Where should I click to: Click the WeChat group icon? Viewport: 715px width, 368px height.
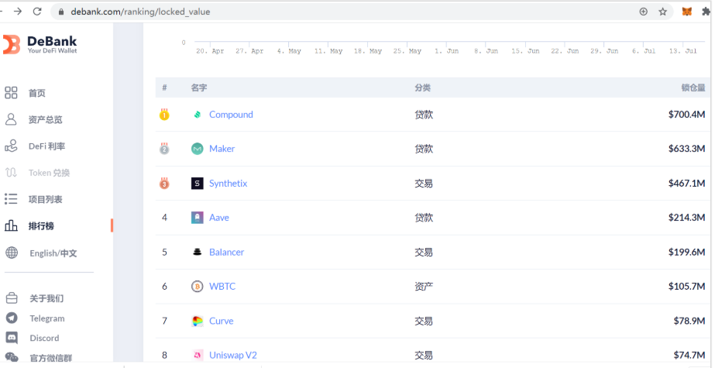(x=12, y=357)
